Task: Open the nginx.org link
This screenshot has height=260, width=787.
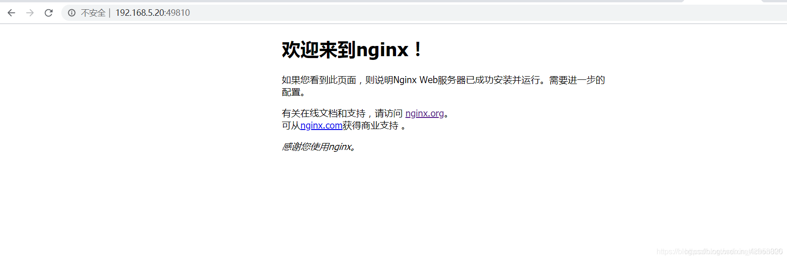Action: point(424,113)
